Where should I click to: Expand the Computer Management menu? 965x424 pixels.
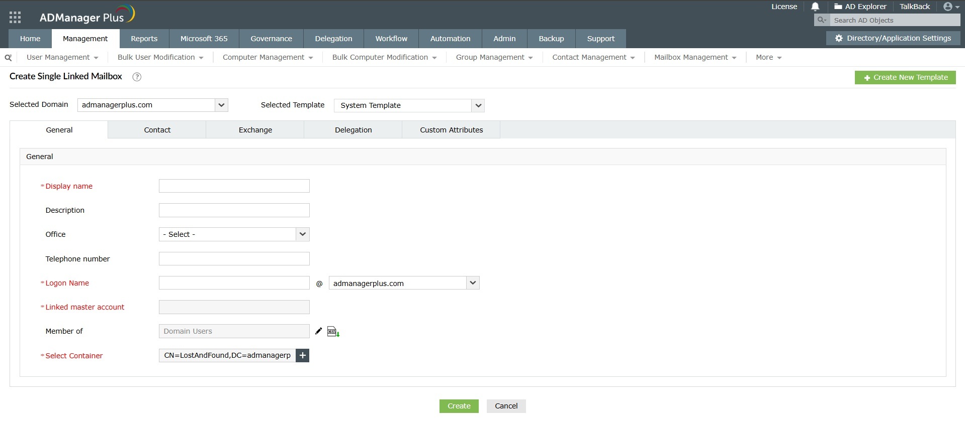(268, 57)
